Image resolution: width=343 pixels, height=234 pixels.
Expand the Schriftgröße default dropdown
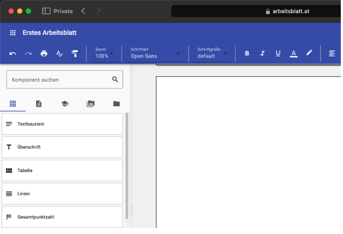coord(212,53)
